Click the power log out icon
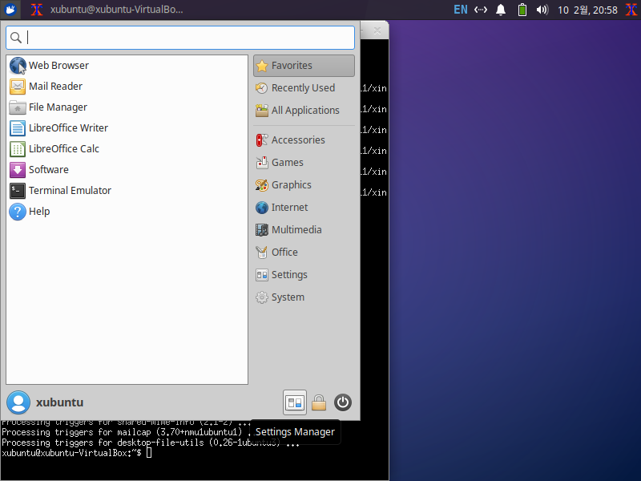Image resolution: width=641 pixels, height=481 pixels. [x=343, y=402]
